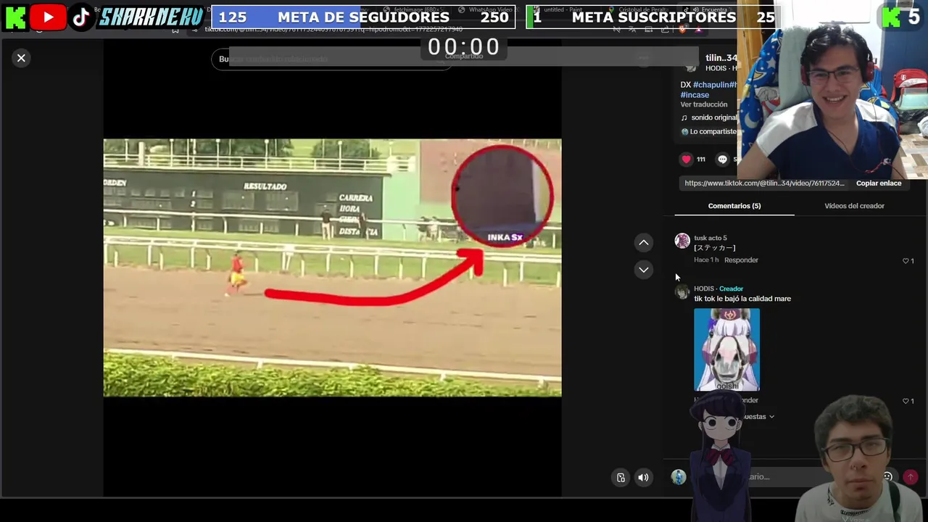Select the TikTok video URL text
The height and width of the screenshot is (522, 928).
(x=764, y=183)
